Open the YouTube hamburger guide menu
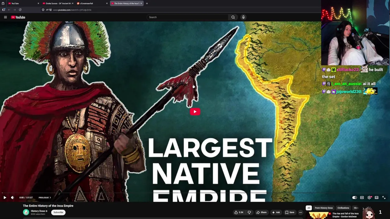 5,17
